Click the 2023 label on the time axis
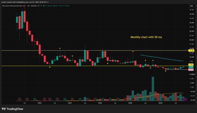 click(70, 103)
